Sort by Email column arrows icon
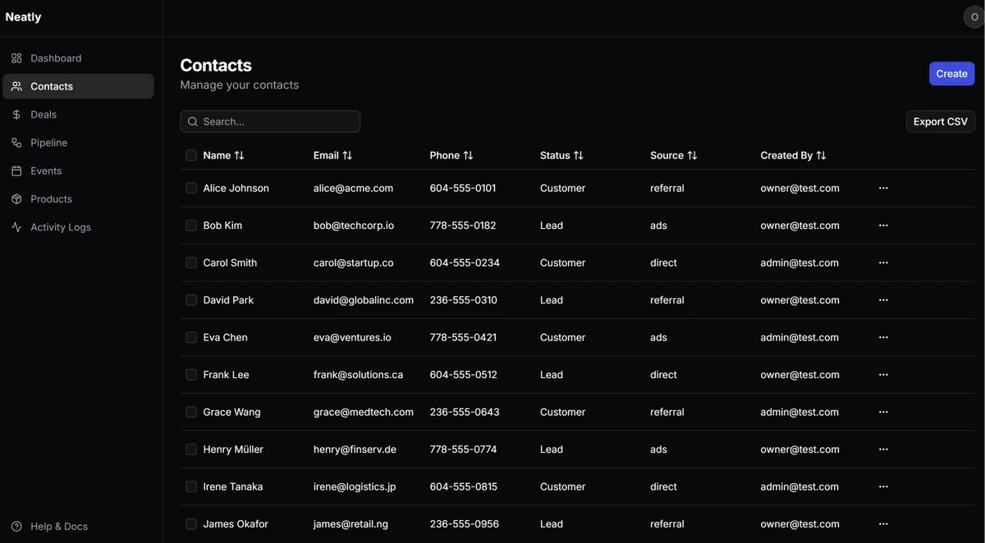The image size is (985, 543). coord(347,155)
